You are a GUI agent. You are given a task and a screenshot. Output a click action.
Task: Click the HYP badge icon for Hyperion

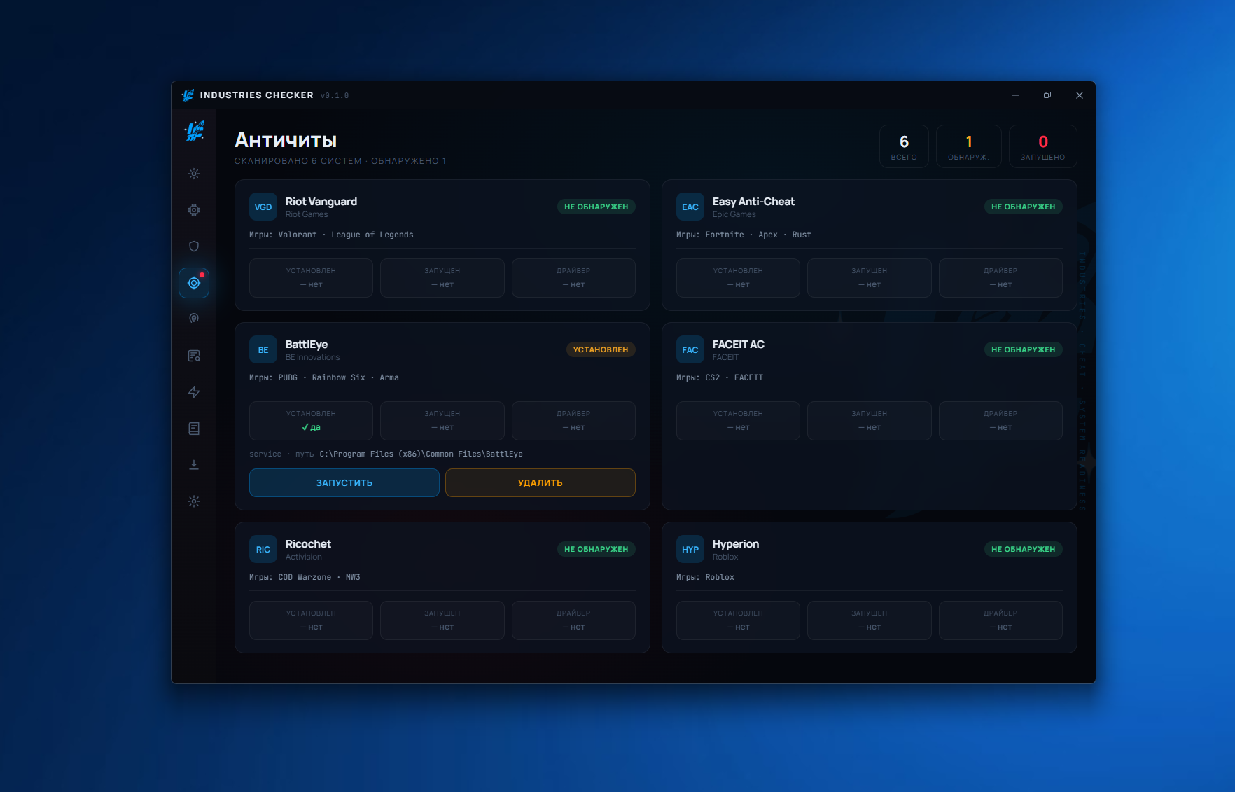coord(690,549)
